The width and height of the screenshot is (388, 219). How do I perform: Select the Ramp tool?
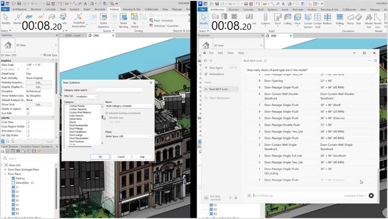click(x=351, y=19)
